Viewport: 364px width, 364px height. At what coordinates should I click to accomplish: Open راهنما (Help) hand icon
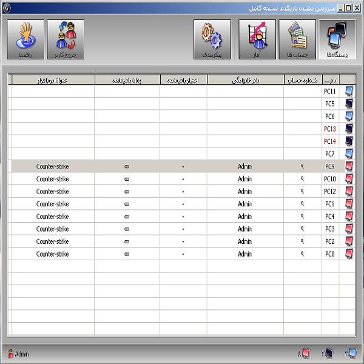click(x=25, y=39)
